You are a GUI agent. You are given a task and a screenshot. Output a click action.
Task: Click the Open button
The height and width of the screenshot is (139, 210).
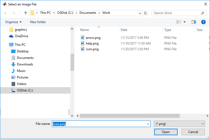coord(166,132)
